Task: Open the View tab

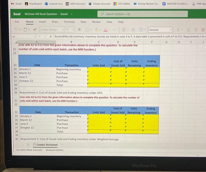Action: pyautogui.click(x=109, y=22)
